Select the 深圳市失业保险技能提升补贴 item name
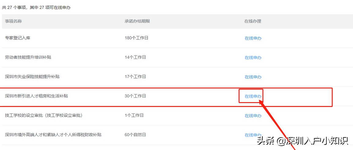Viewport: 353px width, 150px height. pos(32,77)
